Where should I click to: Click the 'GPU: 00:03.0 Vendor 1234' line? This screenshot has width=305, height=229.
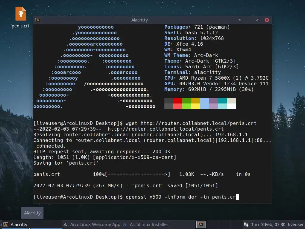(x=217, y=84)
